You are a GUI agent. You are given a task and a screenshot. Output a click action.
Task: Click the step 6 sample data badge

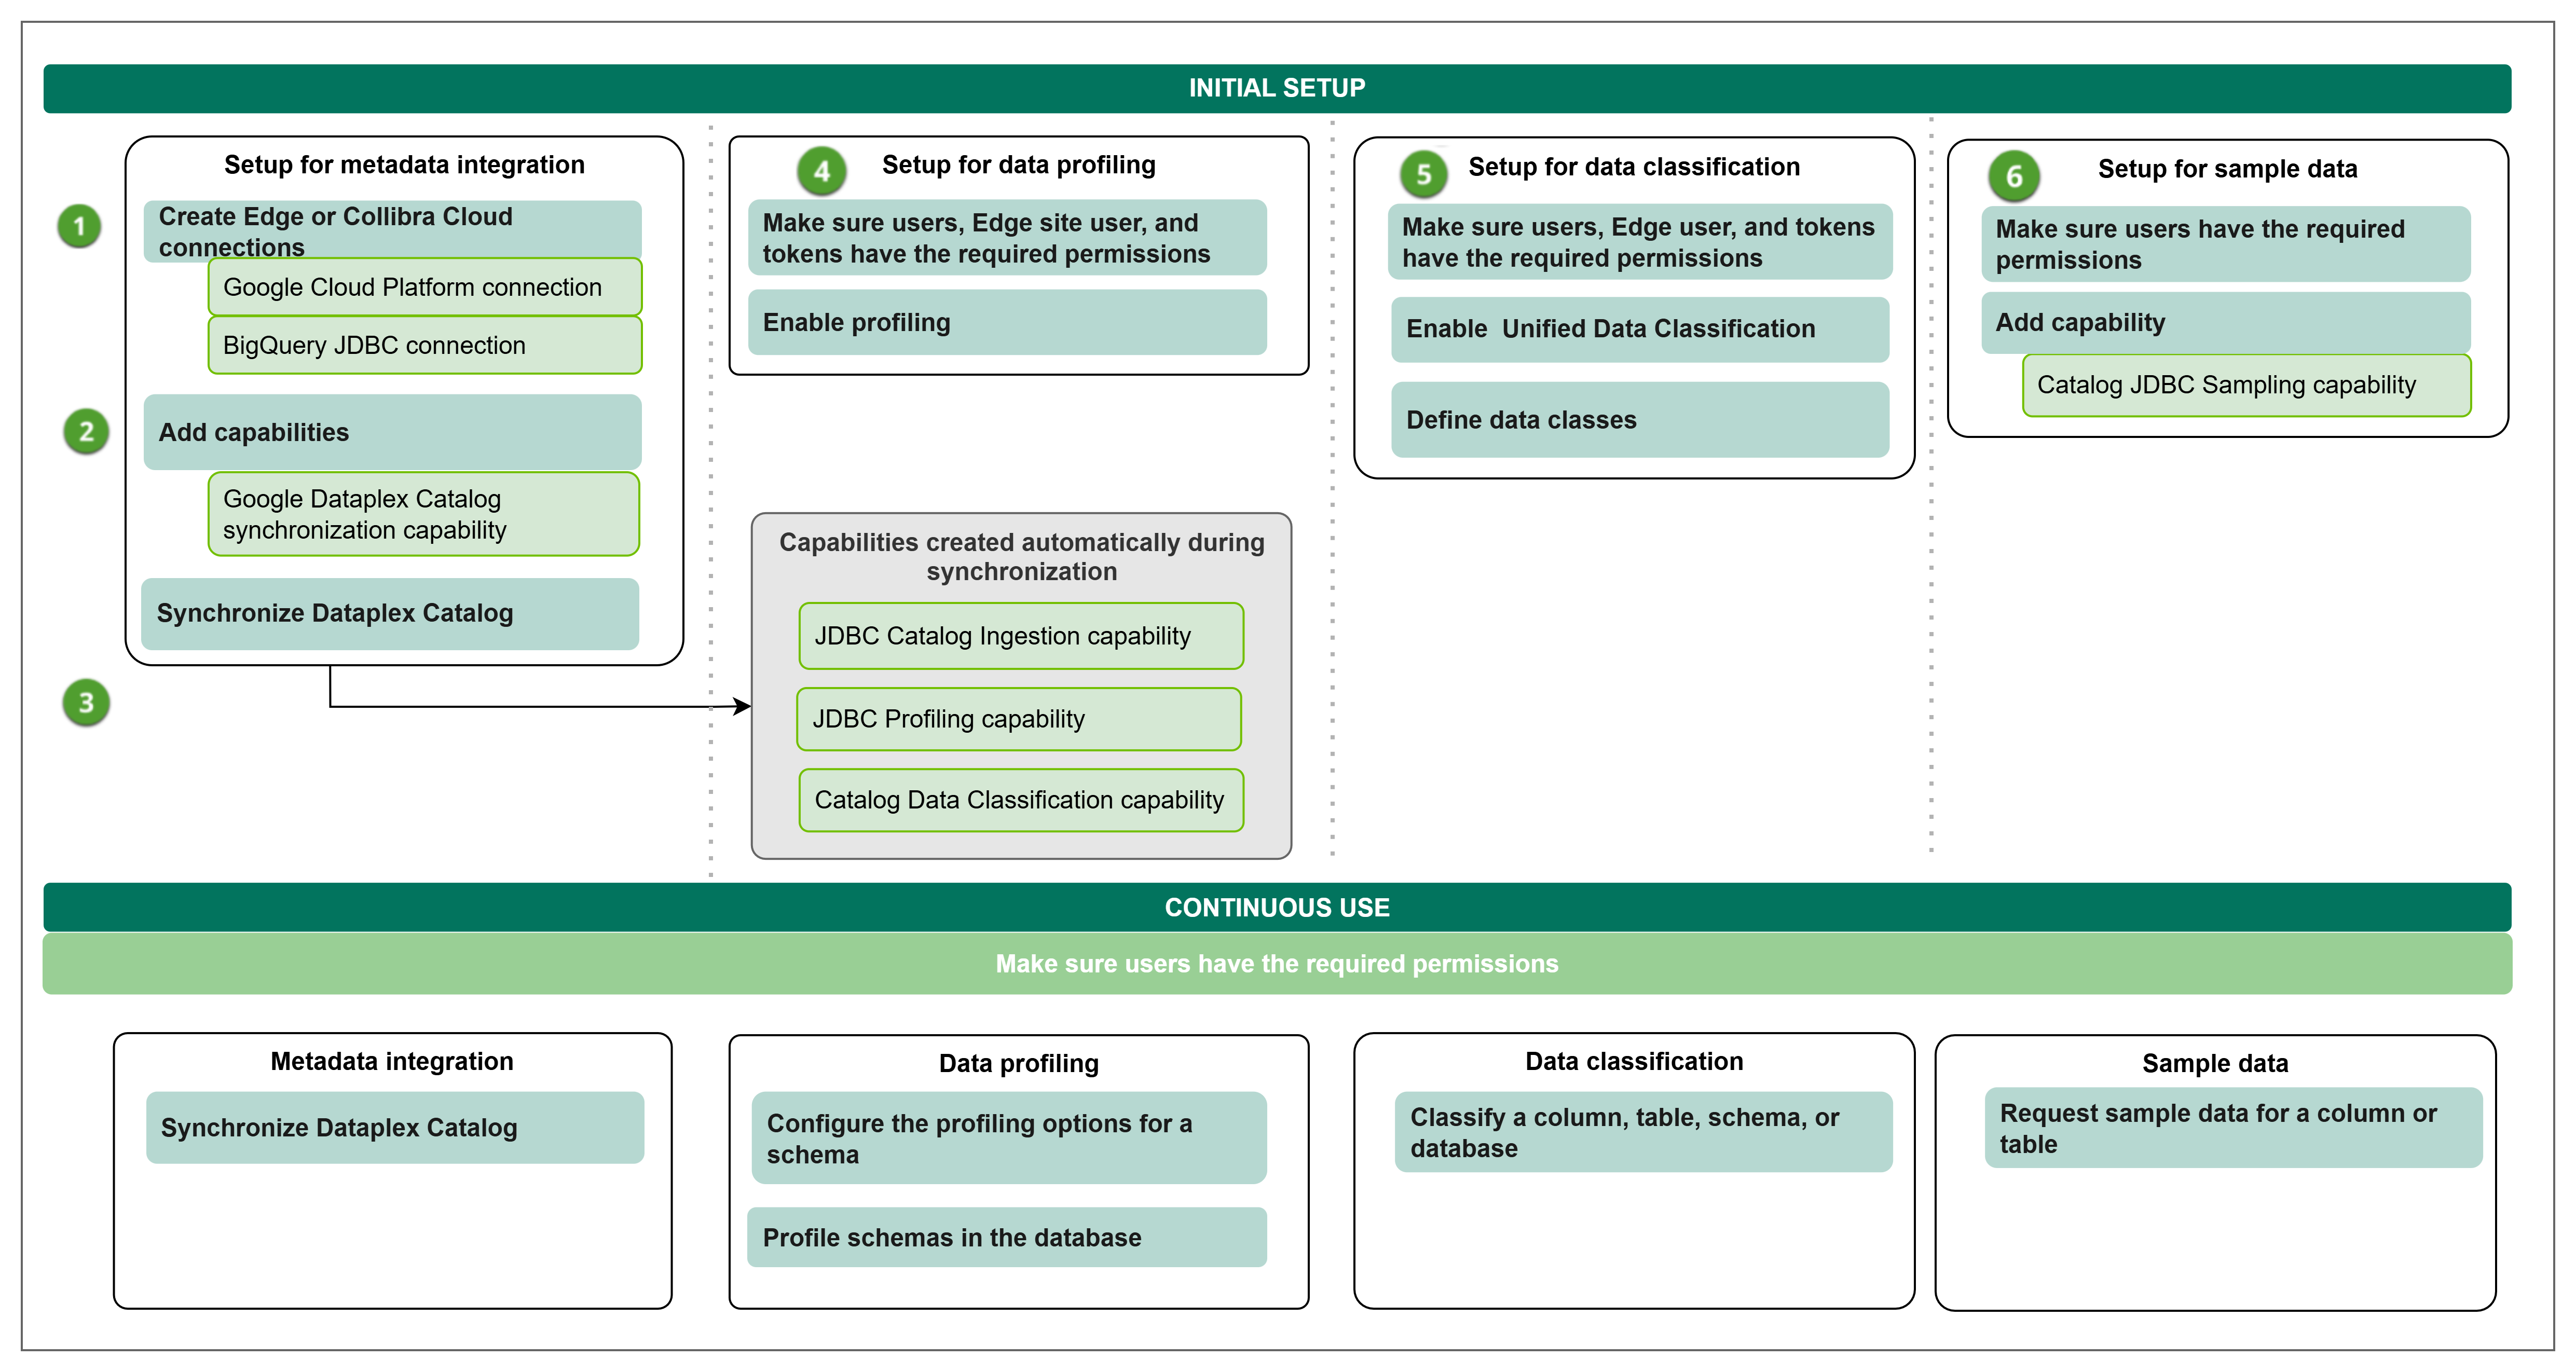[x=2014, y=177]
